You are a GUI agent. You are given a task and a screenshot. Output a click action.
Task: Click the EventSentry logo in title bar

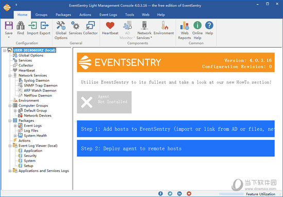[x=7, y=7]
